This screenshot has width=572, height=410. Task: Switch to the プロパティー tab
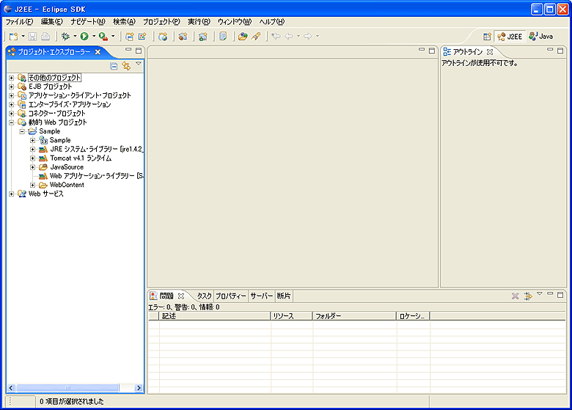coord(231,296)
